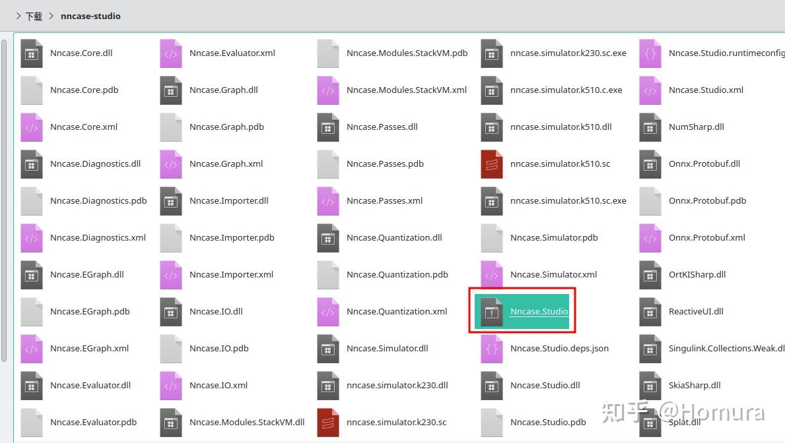Open the Nncase.Modules.StackVM.pdb file icon
The image size is (785, 443).
coord(328,53)
